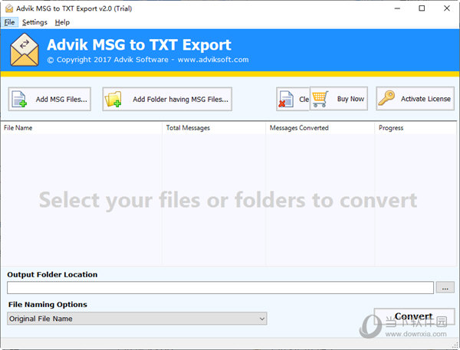Click the folder icon for adding MSG folders
Viewport: 460px width, 350px height.
pyautogui.click(x=113, y=99)
